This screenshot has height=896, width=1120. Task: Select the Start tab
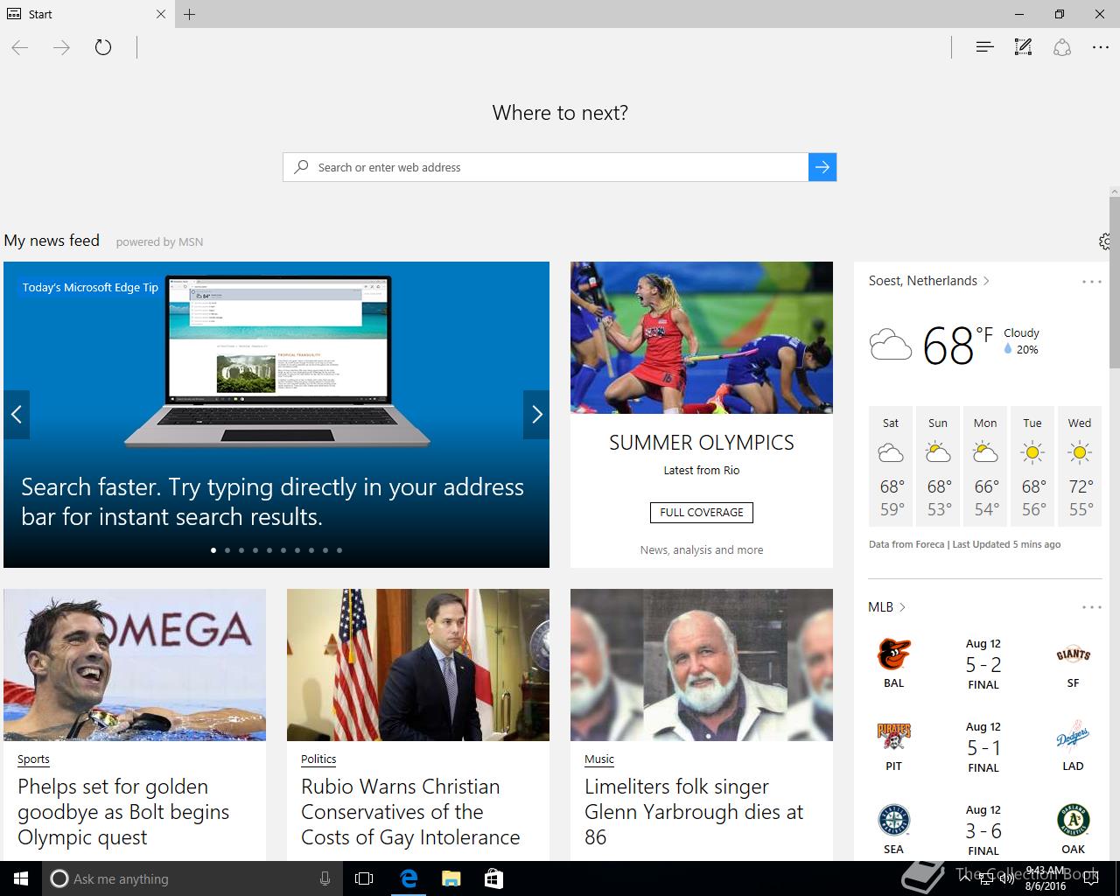(x=87, y=14)
